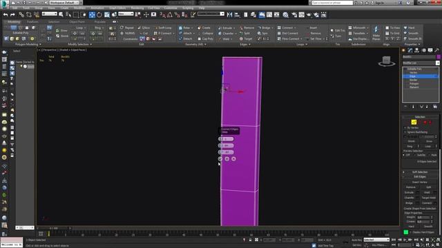Click the search keyword input field
This screenshot has height=248, width=442.
coord(332,3)
